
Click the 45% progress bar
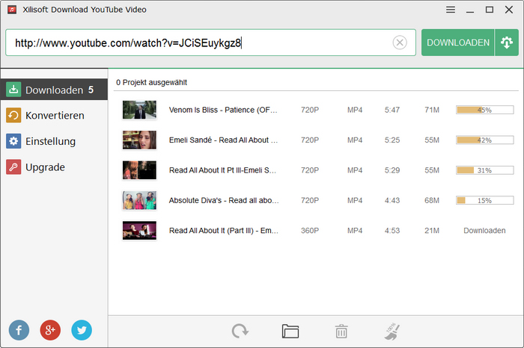pyautogui.click(x=484, y=110)
